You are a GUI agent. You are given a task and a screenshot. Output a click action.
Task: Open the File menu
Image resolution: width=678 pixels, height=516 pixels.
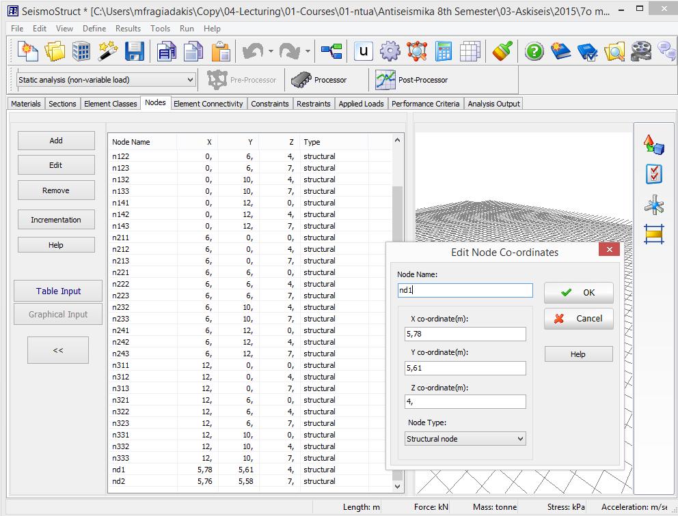17,29
